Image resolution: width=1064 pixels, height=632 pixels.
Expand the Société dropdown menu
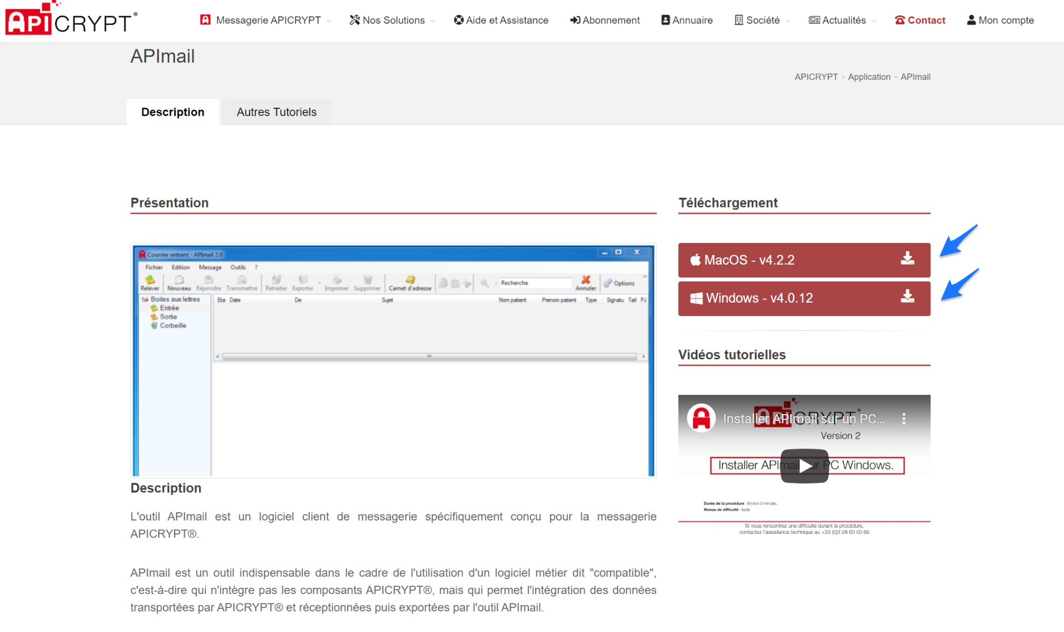762,20
